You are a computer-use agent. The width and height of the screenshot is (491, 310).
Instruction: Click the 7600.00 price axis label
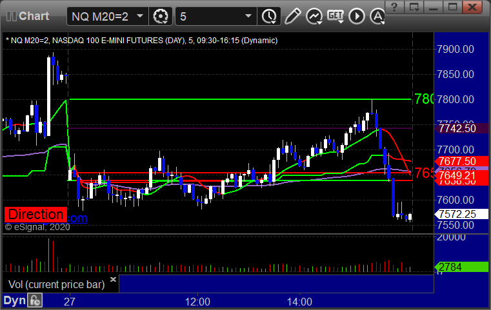(x=456, y=200)
